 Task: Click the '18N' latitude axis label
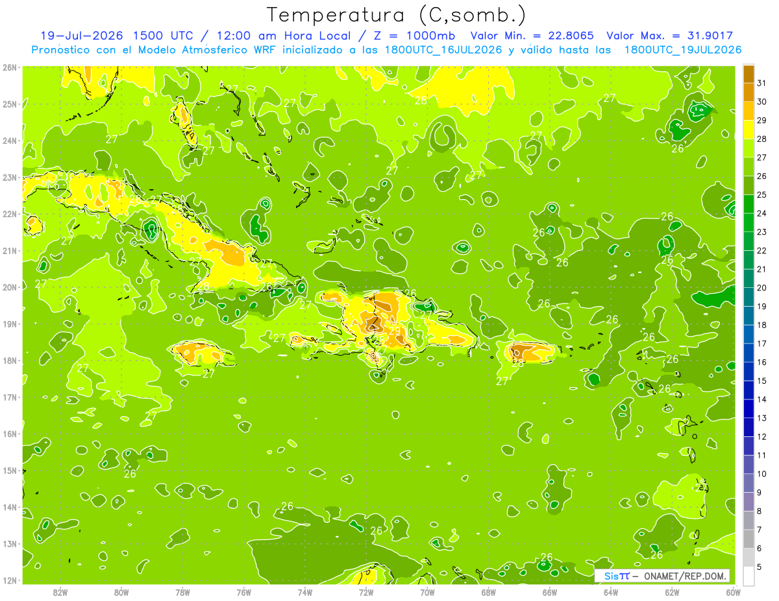(x=10, y=360)
